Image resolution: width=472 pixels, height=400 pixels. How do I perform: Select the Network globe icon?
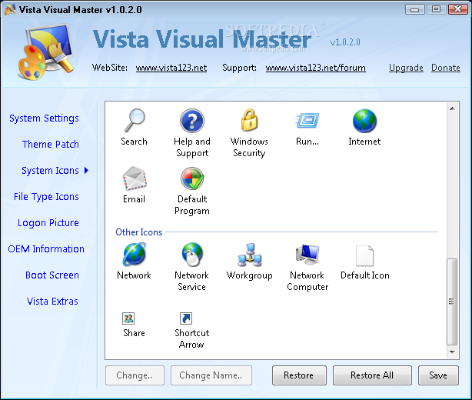(135, 254)
